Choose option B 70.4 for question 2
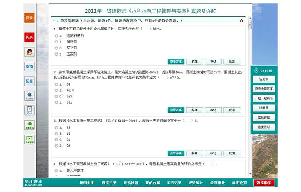 pyautogui.click(x=56, y=90)
